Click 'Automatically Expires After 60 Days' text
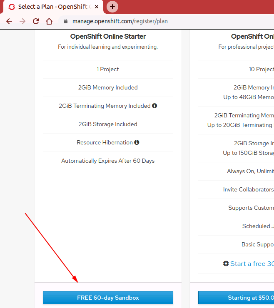Viewport: 274px width, 308px height. click(108, 161)
